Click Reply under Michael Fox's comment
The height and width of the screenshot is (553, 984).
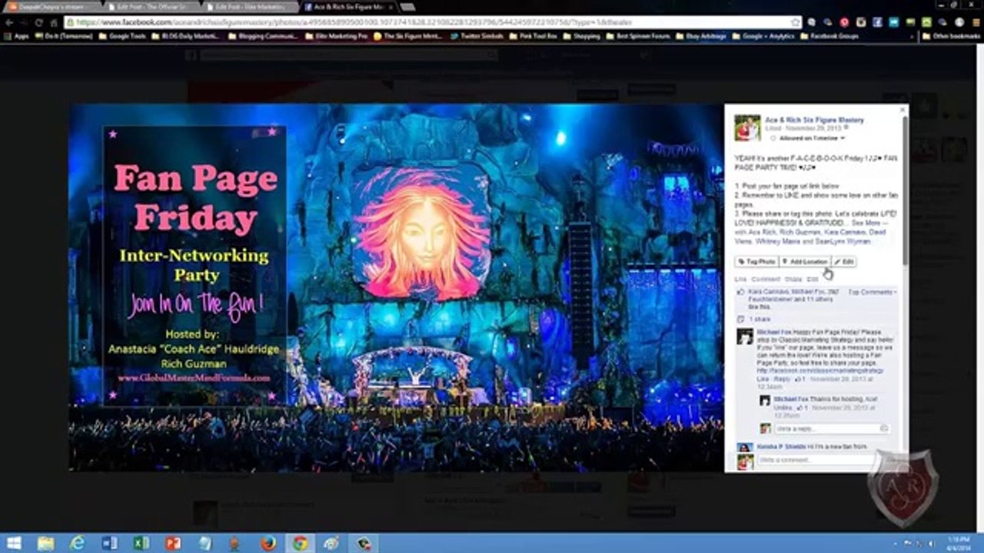[783, 379]
